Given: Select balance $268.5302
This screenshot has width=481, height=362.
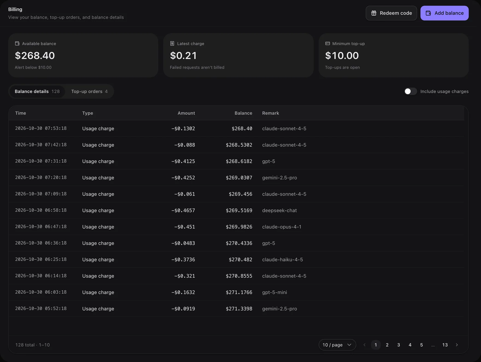Looking at the screenshot, I should coord(239,145).
